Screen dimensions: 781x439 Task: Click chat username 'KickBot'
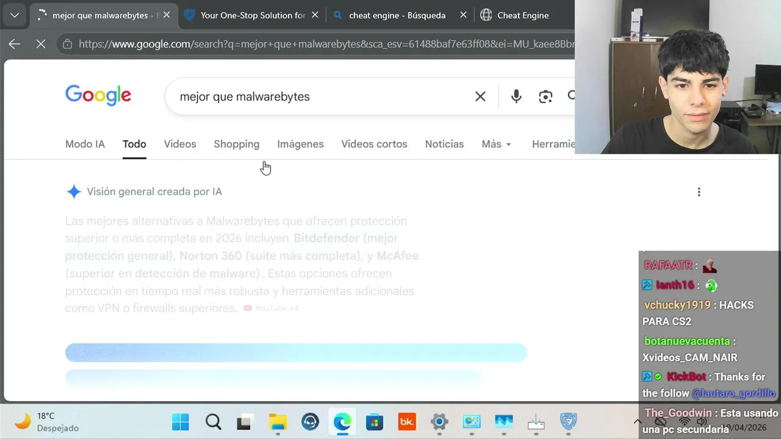[x=686, y=377]
